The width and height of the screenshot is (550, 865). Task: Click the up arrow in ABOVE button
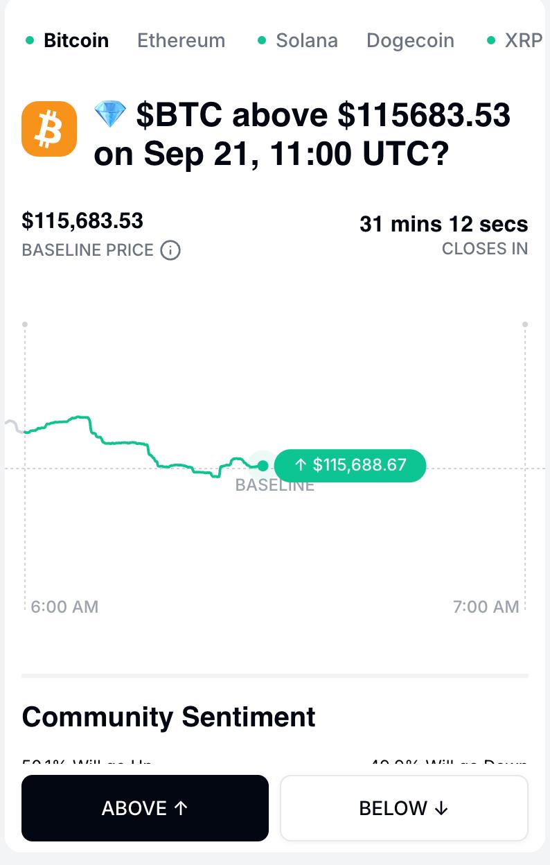pyautogui.click(x=181, y=808)
